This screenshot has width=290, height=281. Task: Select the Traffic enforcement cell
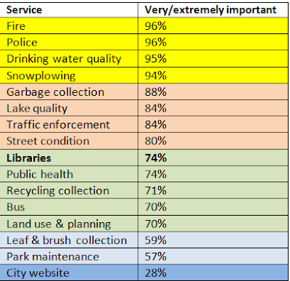69,125
